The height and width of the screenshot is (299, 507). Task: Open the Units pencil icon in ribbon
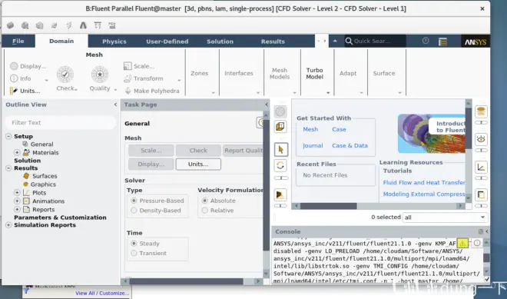pos(14,91)
